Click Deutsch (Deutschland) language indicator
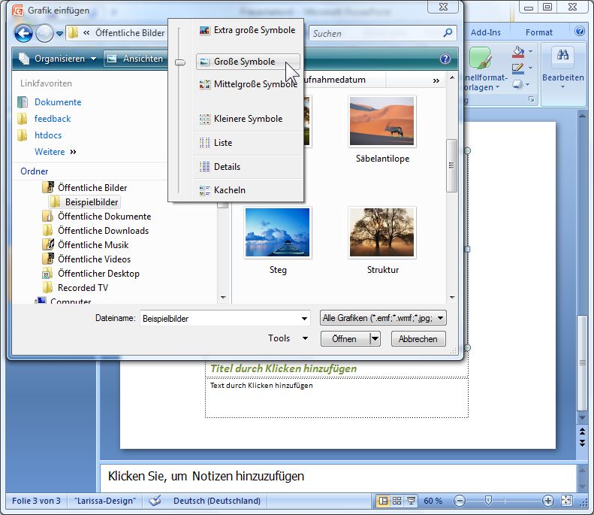Screen dimensions: 594x515 [217, 501]
